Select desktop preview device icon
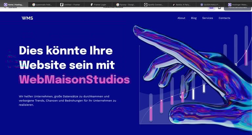Screen dimensions: 252x135 (211, 8)
